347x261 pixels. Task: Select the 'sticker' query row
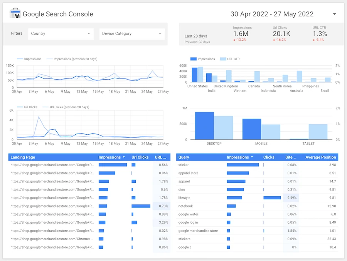tap(257, 165)
